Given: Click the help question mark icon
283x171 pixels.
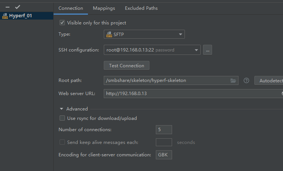Looking at the screenshot, I should [246, 80].
